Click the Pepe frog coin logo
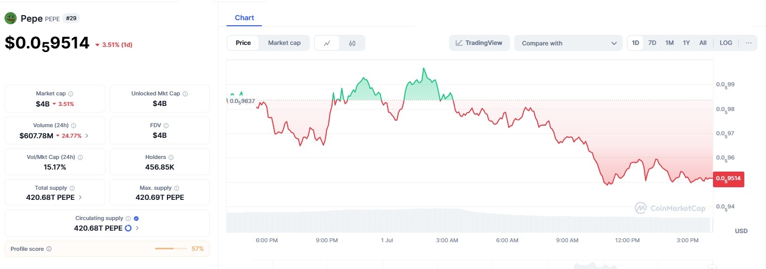766x269 pixels. pyautogui.click(x=11, y=18)
